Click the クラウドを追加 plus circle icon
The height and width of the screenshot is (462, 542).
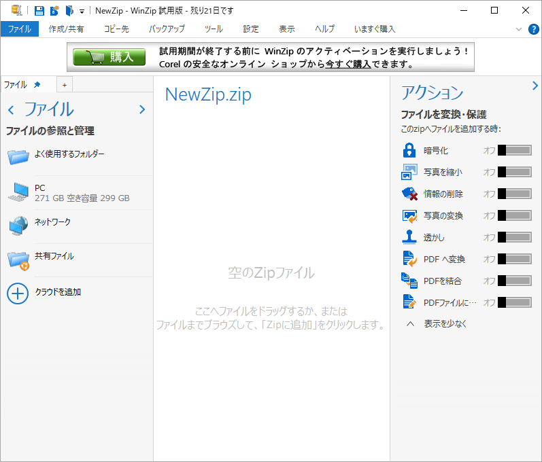pos(18,294)
